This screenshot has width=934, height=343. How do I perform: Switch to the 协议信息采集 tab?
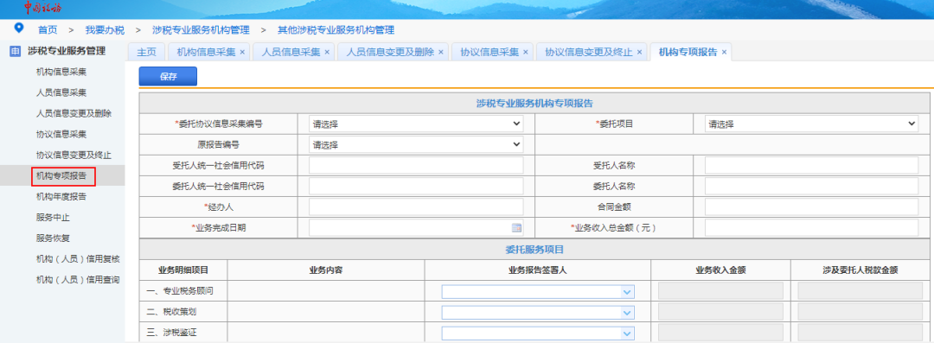489,52
